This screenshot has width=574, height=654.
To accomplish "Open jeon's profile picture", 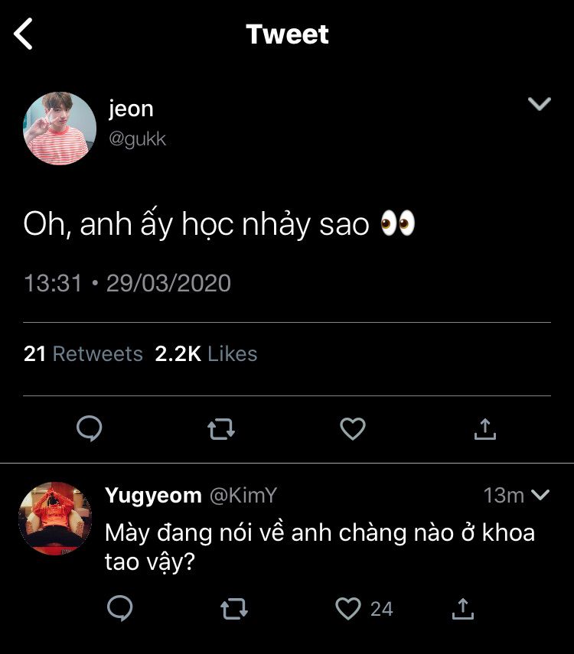I will point(60,129).
